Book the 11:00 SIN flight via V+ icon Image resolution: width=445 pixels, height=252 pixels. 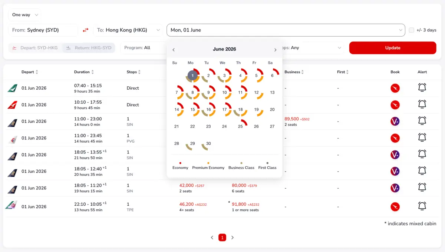tap(395, 121)
